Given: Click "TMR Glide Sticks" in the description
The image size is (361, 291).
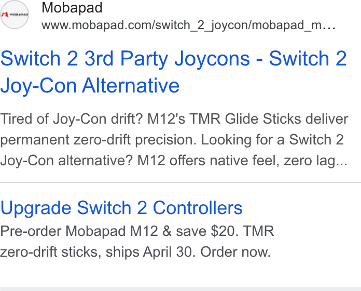Looking at the screenshot, I should (x=245, y=119).
